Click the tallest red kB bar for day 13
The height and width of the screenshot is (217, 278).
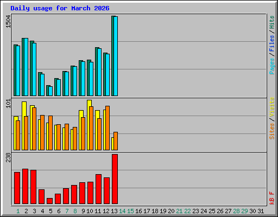(115, 179)
